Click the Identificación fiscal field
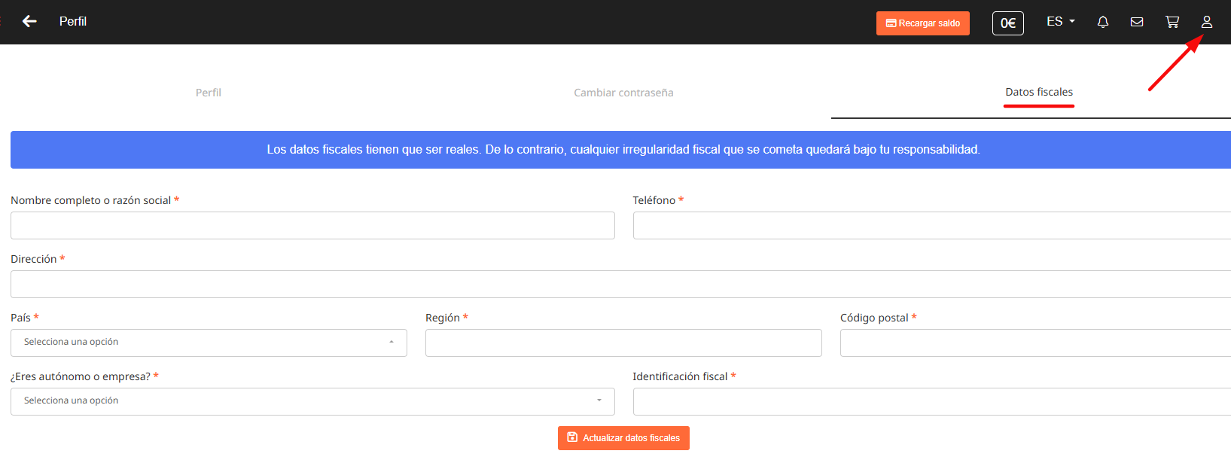1231x469 pixels. 931,401
